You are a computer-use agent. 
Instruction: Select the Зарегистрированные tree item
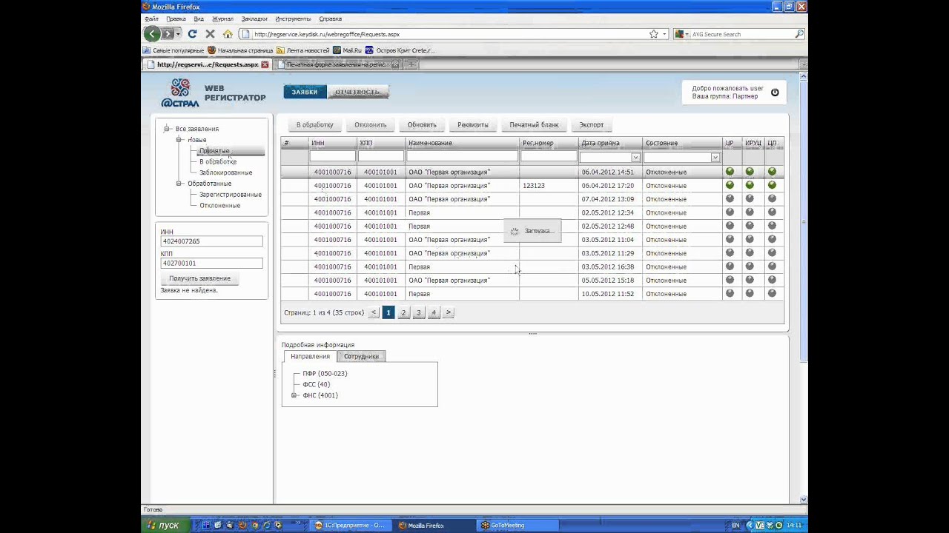[x=231, y=195]
